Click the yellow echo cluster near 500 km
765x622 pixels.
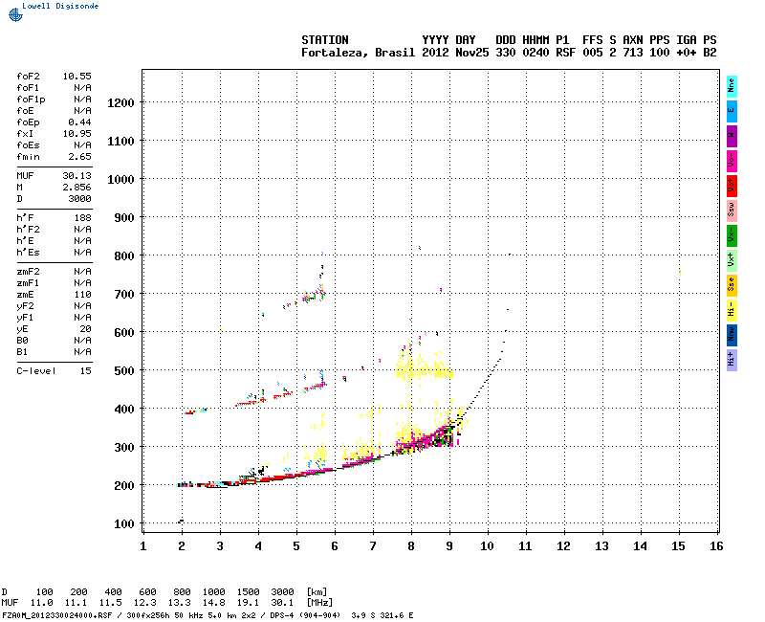pos(424,369)
